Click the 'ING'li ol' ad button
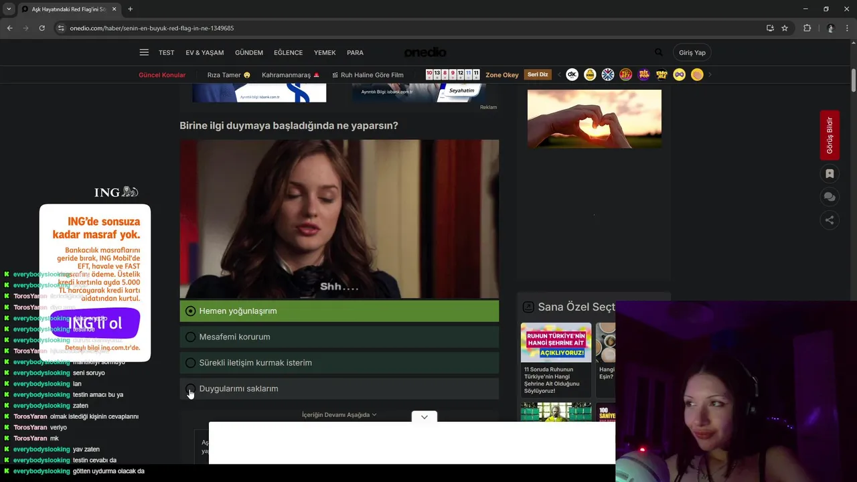The image size is (857, 482). (x=95, y=323)
